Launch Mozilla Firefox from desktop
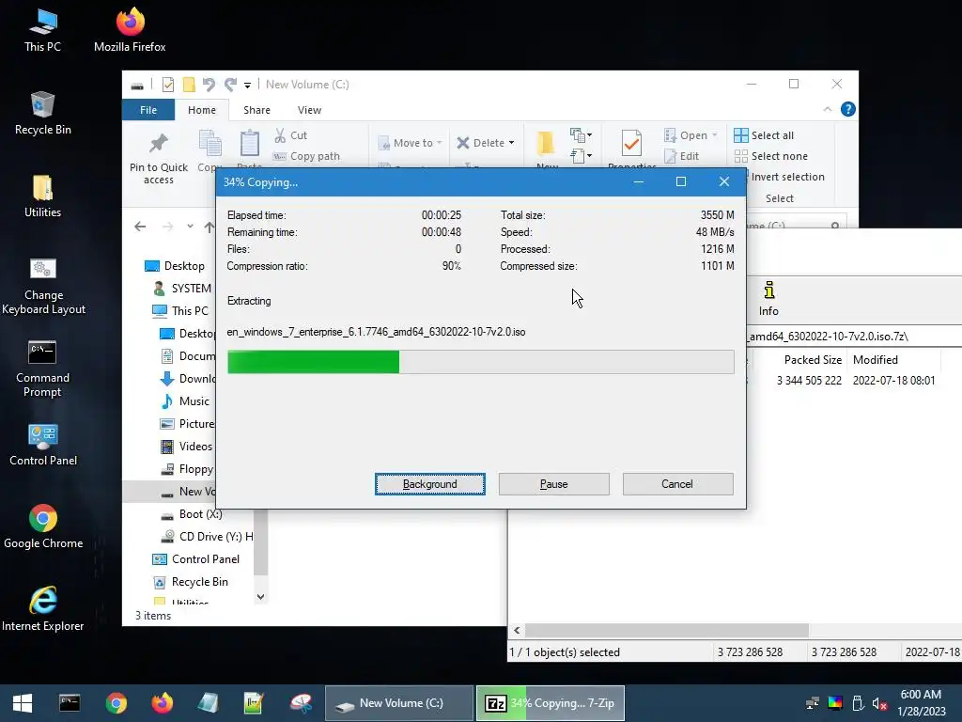This screenshot has width=962, height=722. [x=130, y=31]
